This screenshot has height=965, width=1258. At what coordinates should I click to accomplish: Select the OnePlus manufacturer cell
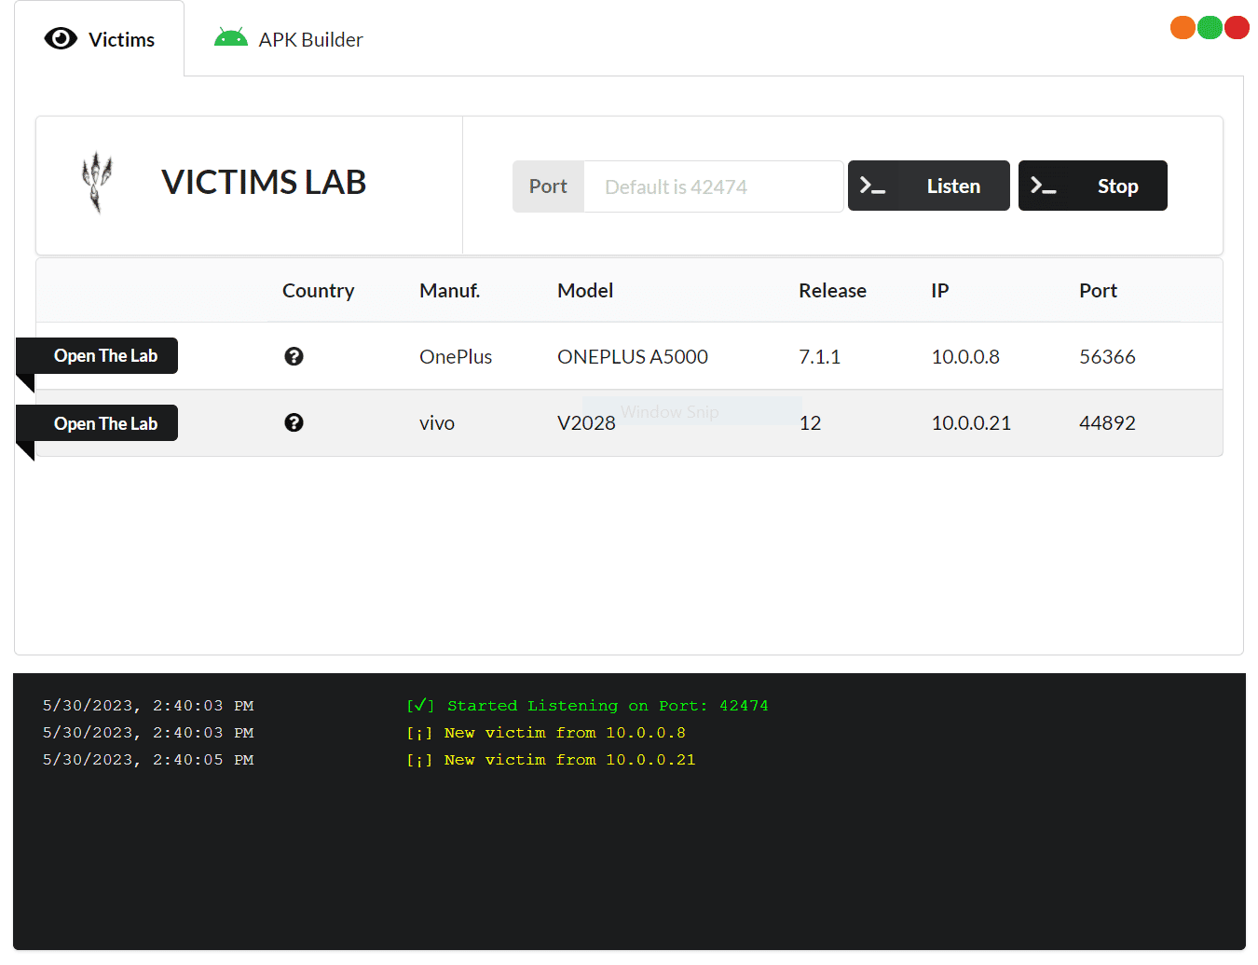456,356
